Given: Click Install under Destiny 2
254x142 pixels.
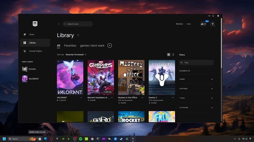Looking at the screenshot, I should click(152, 103).
